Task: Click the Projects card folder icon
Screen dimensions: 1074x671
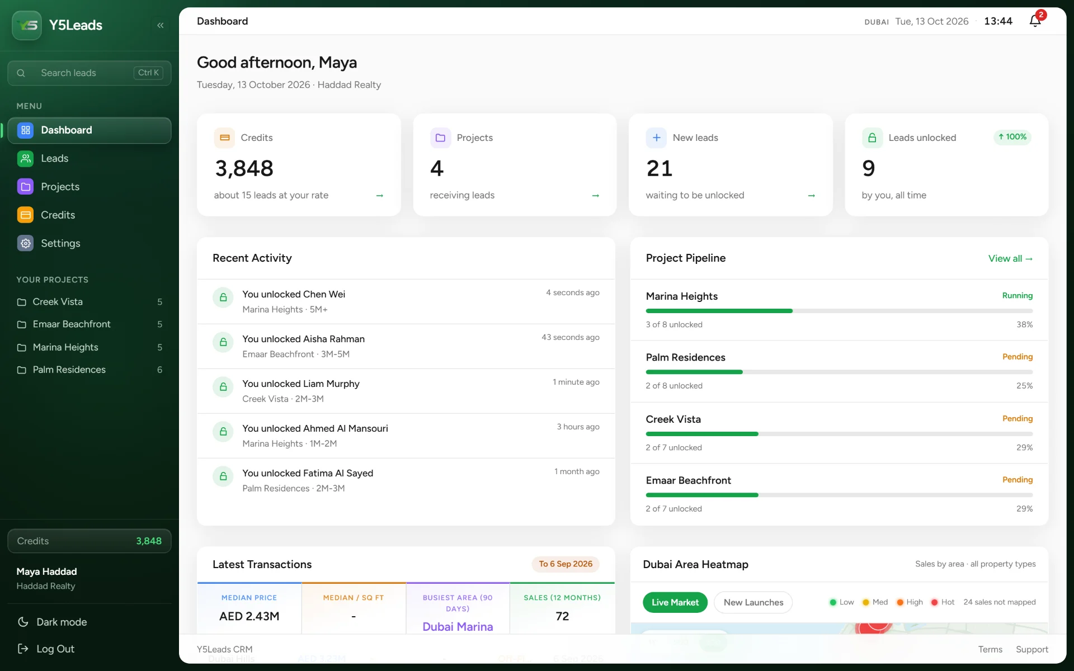Action: 440,138
